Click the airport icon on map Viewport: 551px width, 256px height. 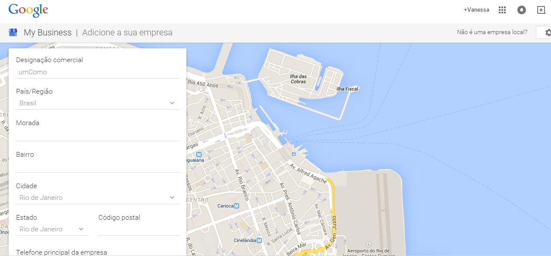point(368,244)
